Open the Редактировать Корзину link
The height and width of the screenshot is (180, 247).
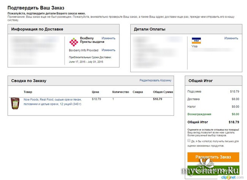(155, 81)
